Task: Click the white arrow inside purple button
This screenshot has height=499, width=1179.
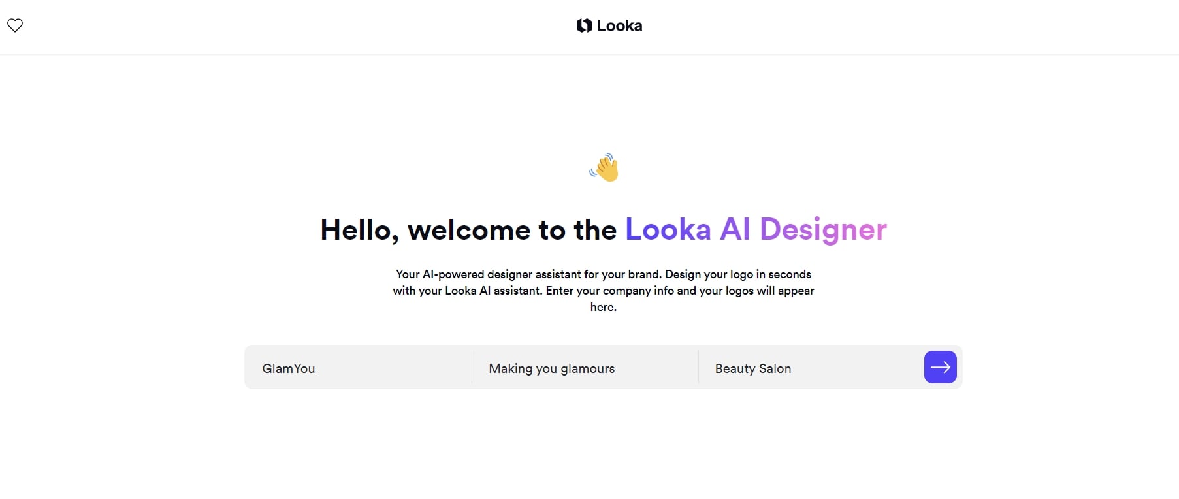Action: coord(940,367)
